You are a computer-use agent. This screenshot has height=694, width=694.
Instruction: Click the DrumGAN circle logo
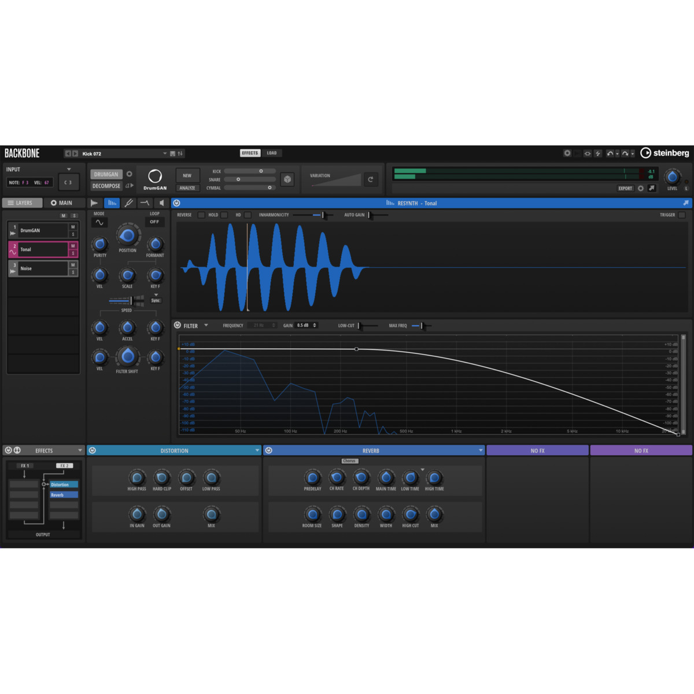pos(155,176)
